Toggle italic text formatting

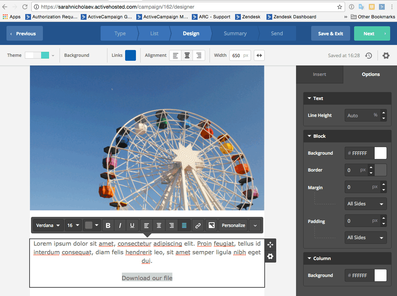coord(120,226)
